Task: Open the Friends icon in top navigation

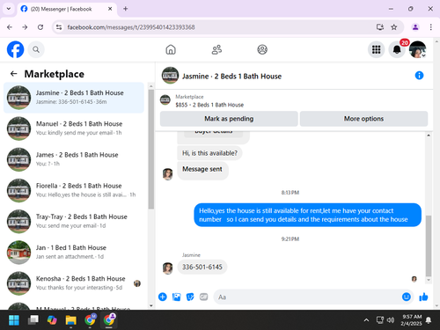Action: click(216, 49)
